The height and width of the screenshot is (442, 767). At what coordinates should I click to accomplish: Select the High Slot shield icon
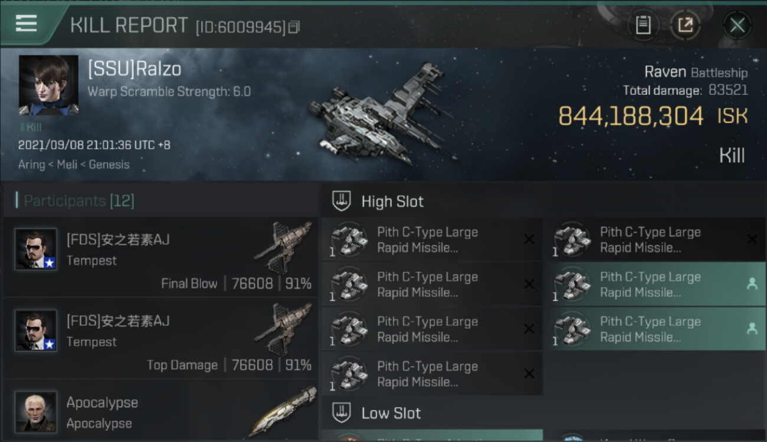(341, 201)
